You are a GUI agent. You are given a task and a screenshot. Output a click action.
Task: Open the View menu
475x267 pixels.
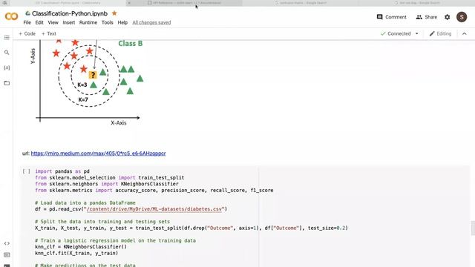53,22
